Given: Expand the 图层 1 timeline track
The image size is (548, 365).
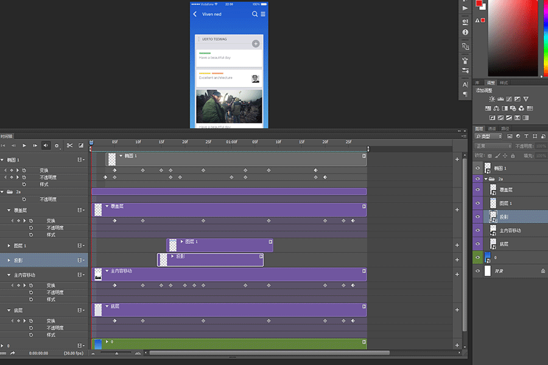Looking at the screenshot, I should tap(9, 246).
